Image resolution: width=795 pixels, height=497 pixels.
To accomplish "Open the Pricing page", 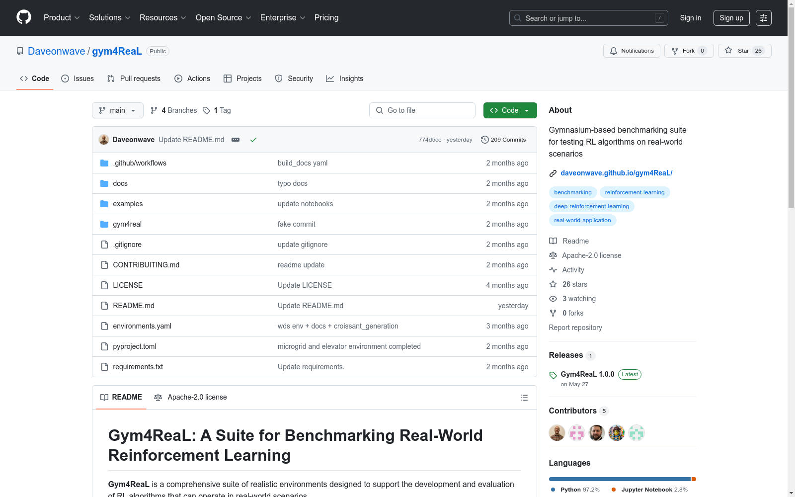I will click(x=326, y=18).
